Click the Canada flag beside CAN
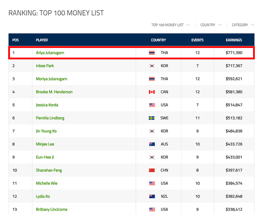The height and width of the screenshot is (214, 263). pyautogui.click(x=152, y=92)
